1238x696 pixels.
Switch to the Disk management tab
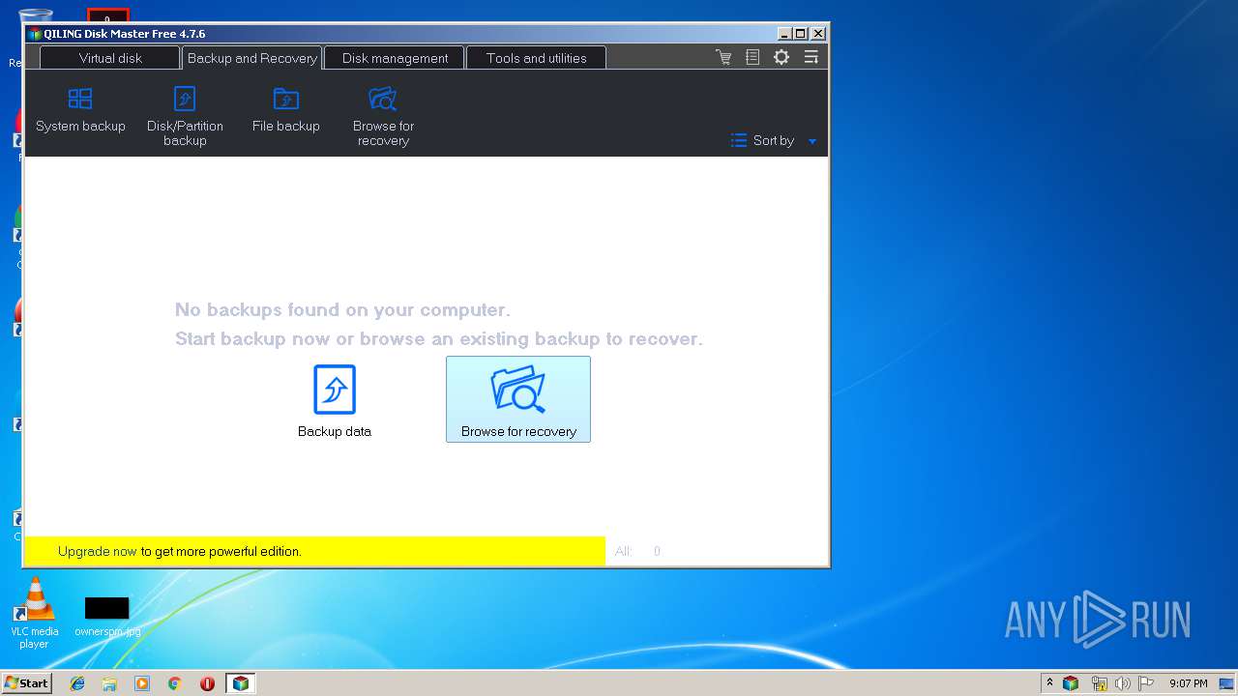(x=395, y=58)
